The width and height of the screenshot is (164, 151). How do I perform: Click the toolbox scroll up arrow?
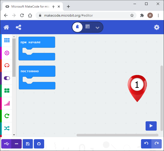point(14,36)
